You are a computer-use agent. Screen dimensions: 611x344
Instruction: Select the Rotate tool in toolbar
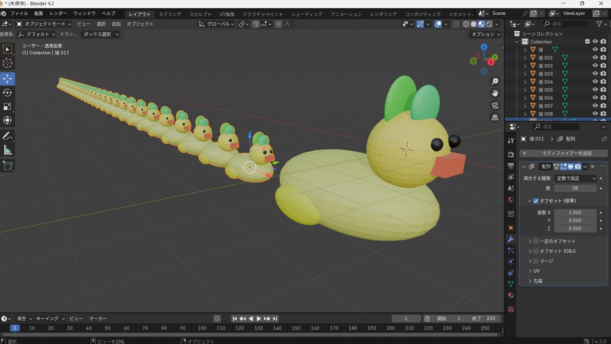[x=7, y=93]
